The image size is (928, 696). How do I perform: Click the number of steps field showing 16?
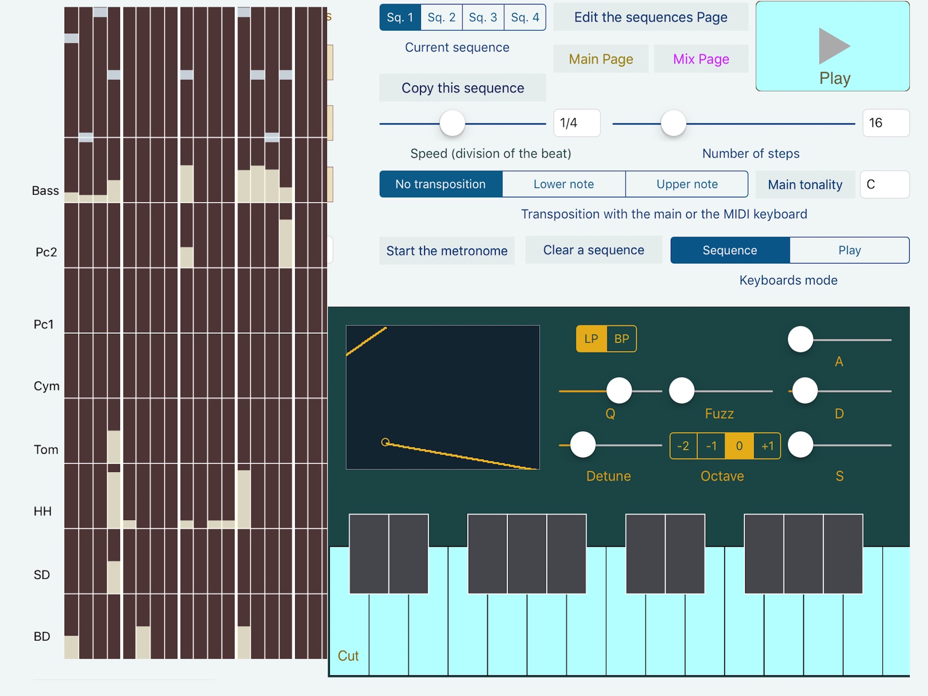point(885,123)
